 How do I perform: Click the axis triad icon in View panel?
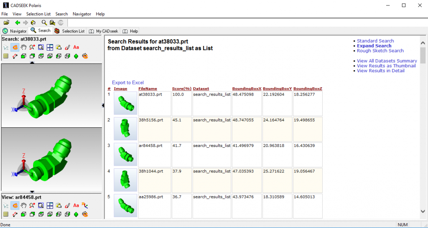pyautogui.click(x=85, y=205)
